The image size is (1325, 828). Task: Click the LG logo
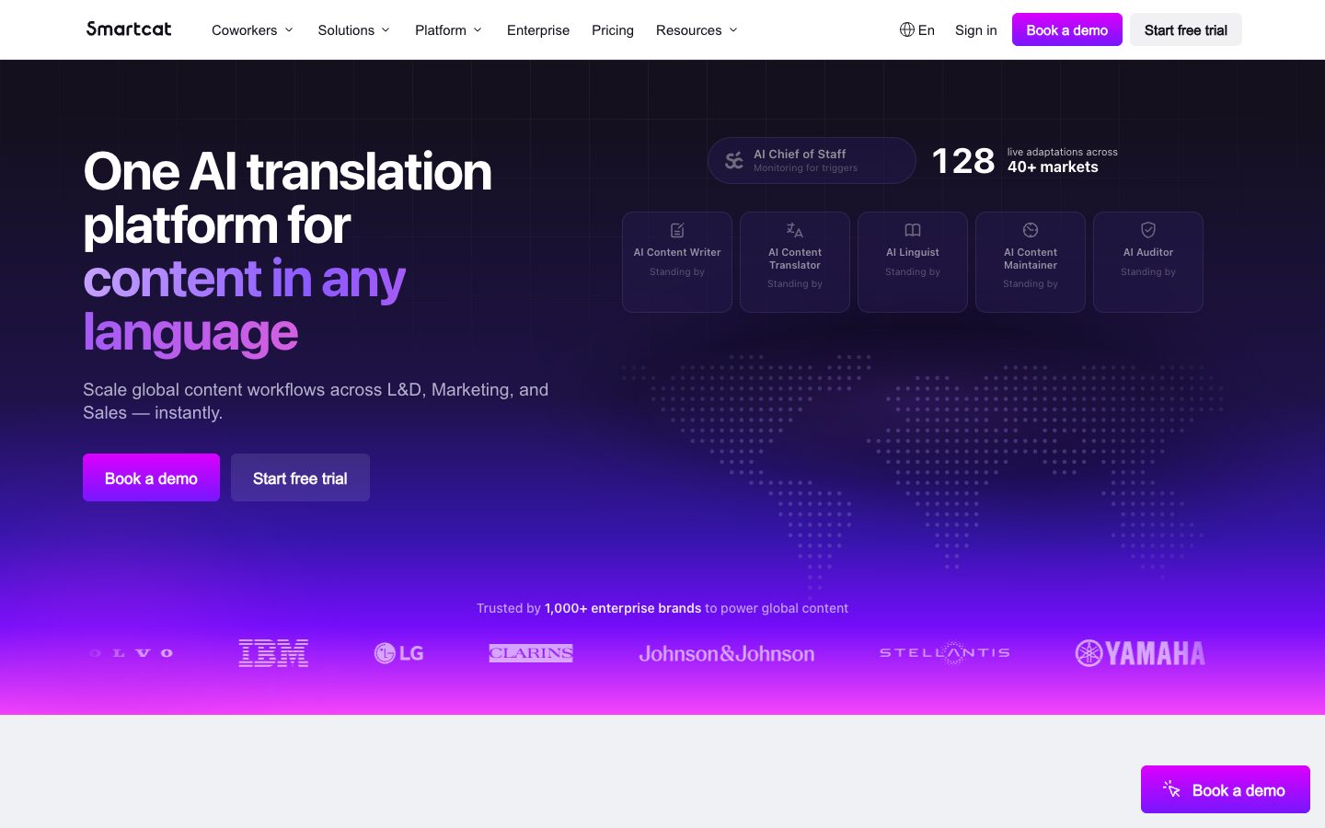point(398,653)
